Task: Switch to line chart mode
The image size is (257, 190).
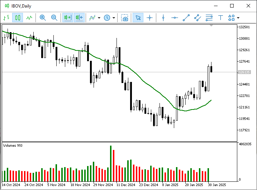Action: click(29, 18)
